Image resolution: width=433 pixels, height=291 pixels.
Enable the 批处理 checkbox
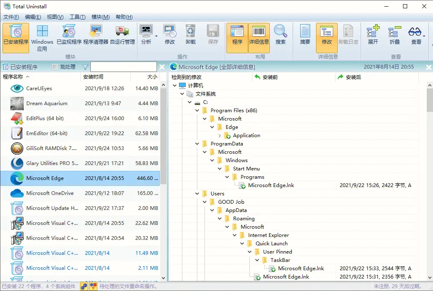click(x=55, y=67)
